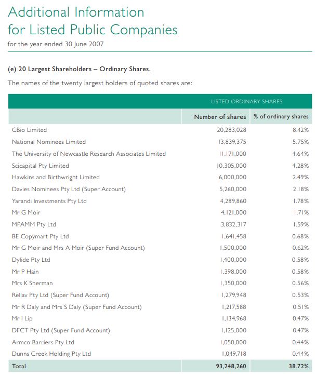Select University of Newcastle Research Associates row
This screenshot has height=376, width=315.
(x=160, y=154)
